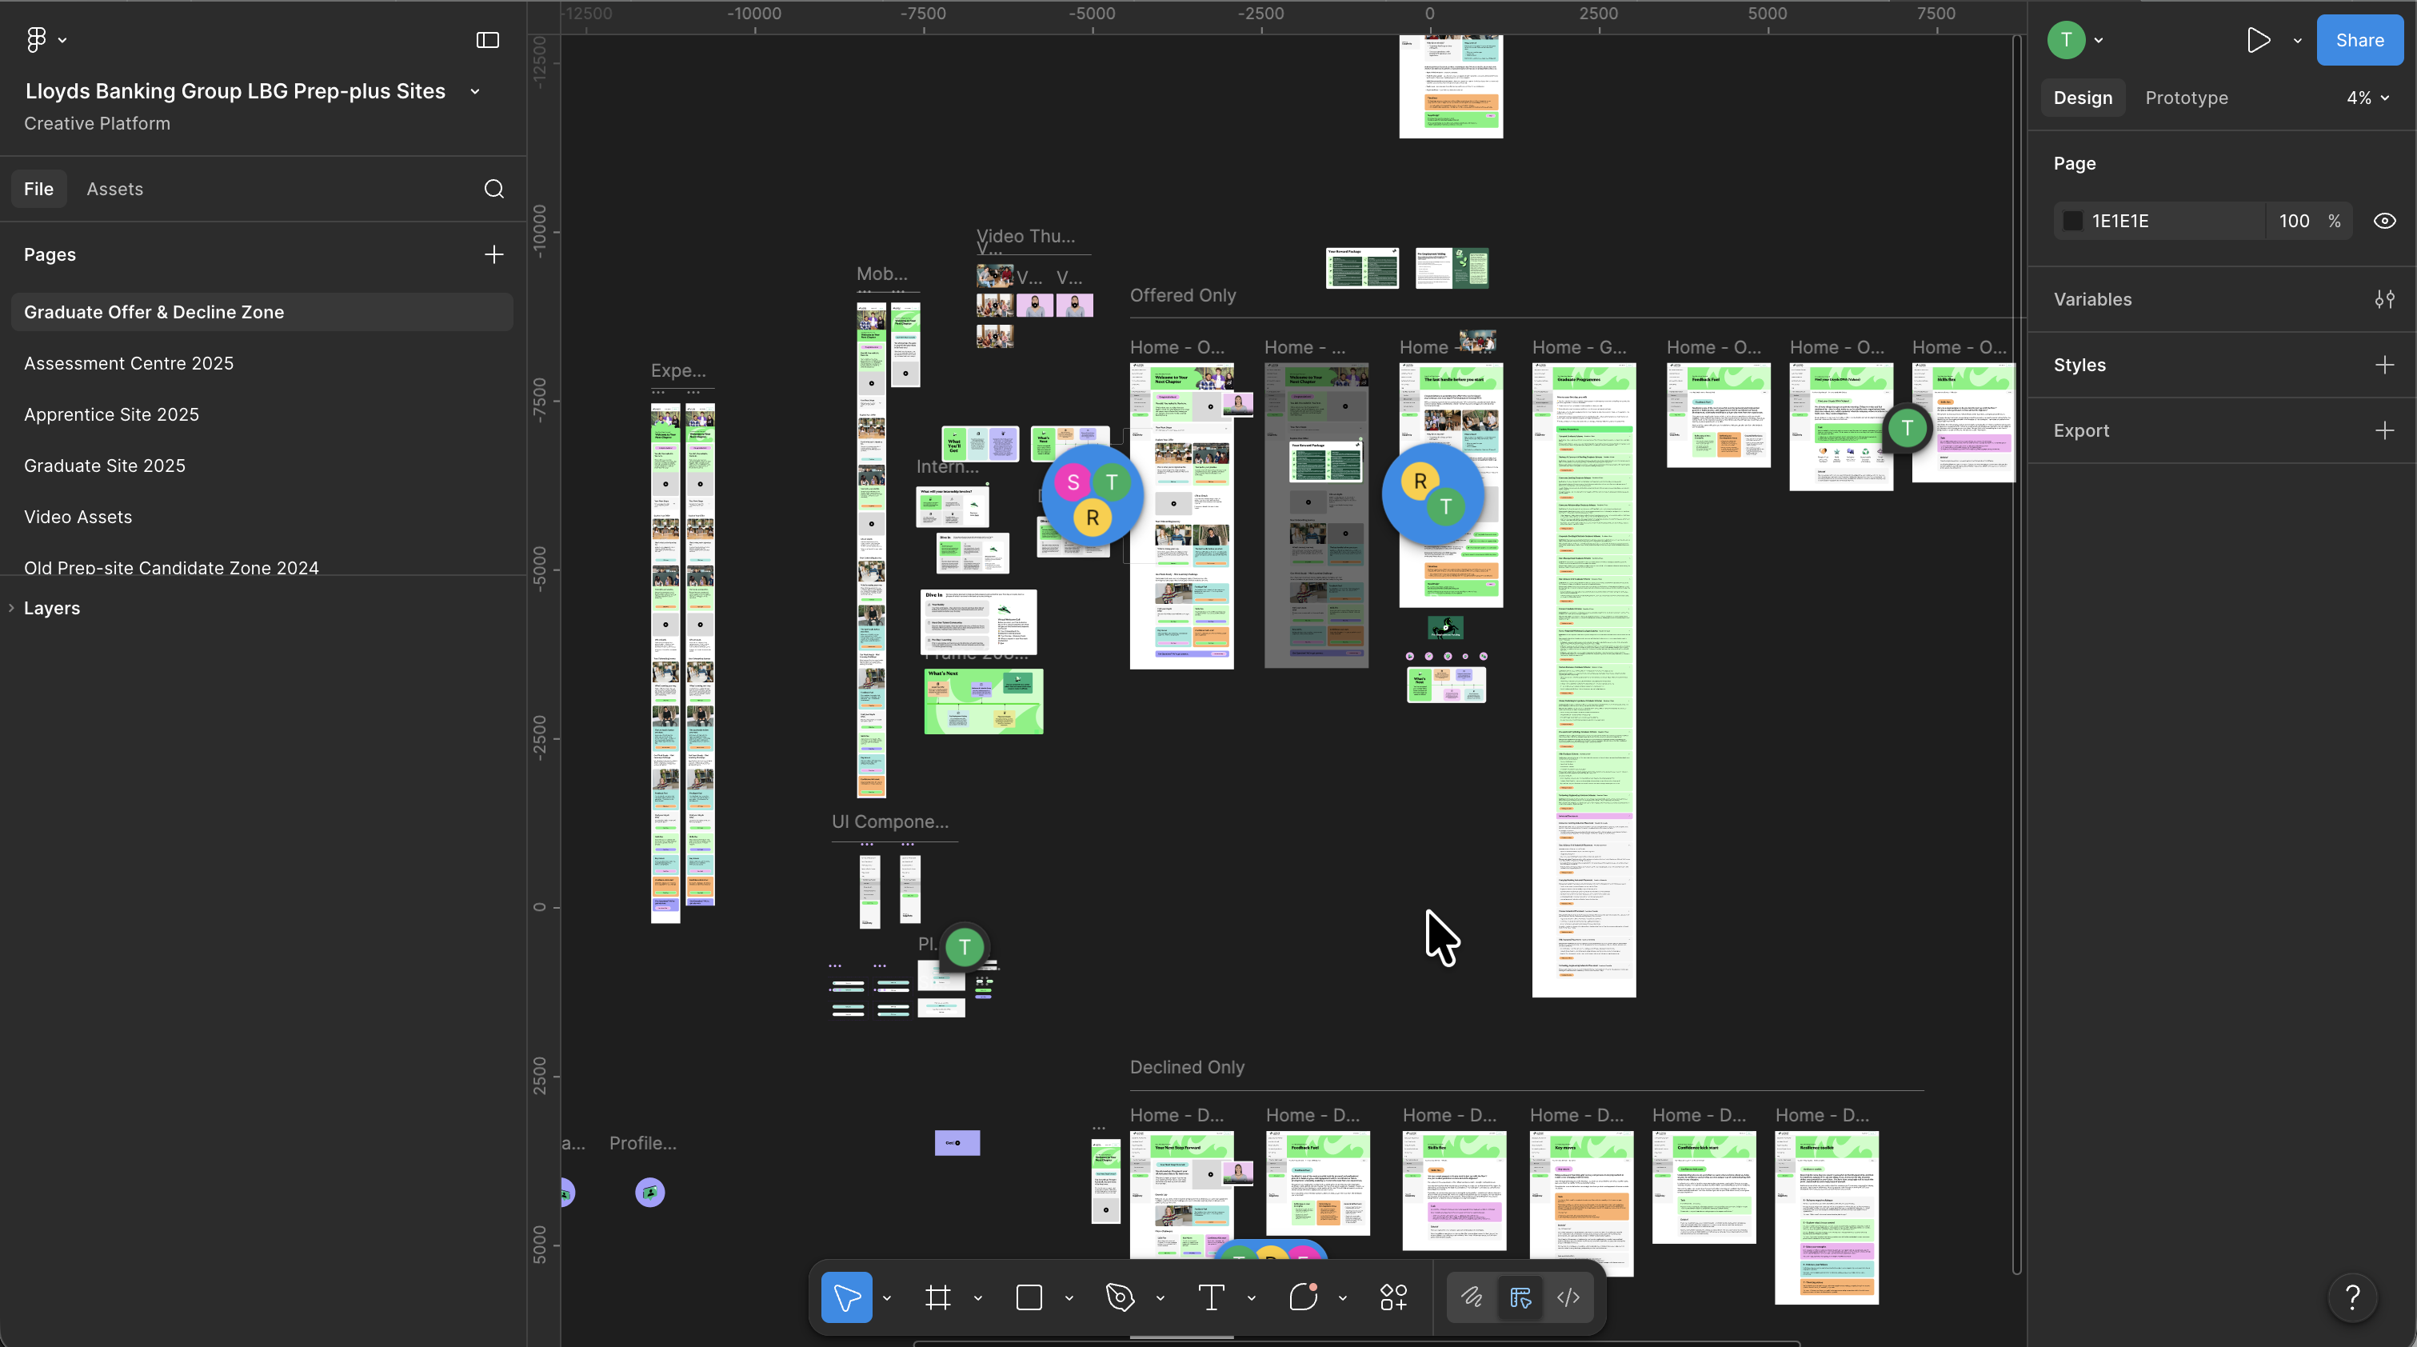The height and width of the screenshot is (1347, 2417).
Task: Switch to Draw mode toggle
Action: click(1471, 1297)
